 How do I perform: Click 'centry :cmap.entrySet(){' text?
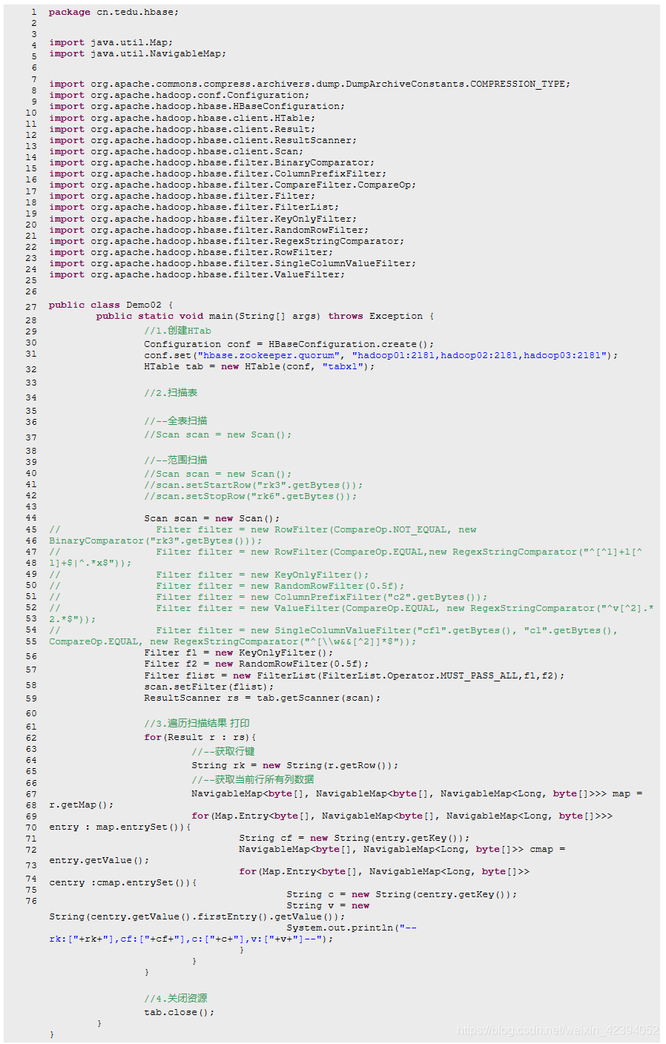123,882
